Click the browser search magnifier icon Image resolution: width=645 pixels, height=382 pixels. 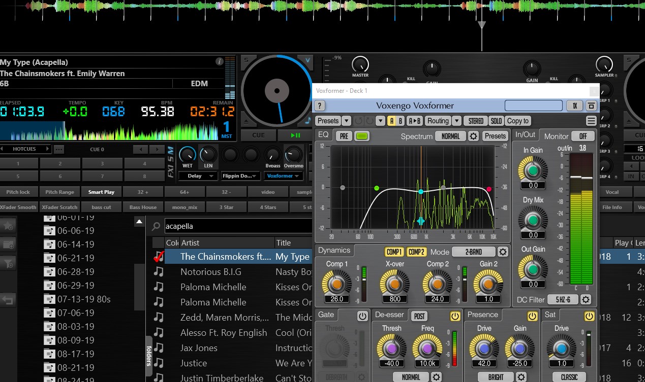coord(157,226)
